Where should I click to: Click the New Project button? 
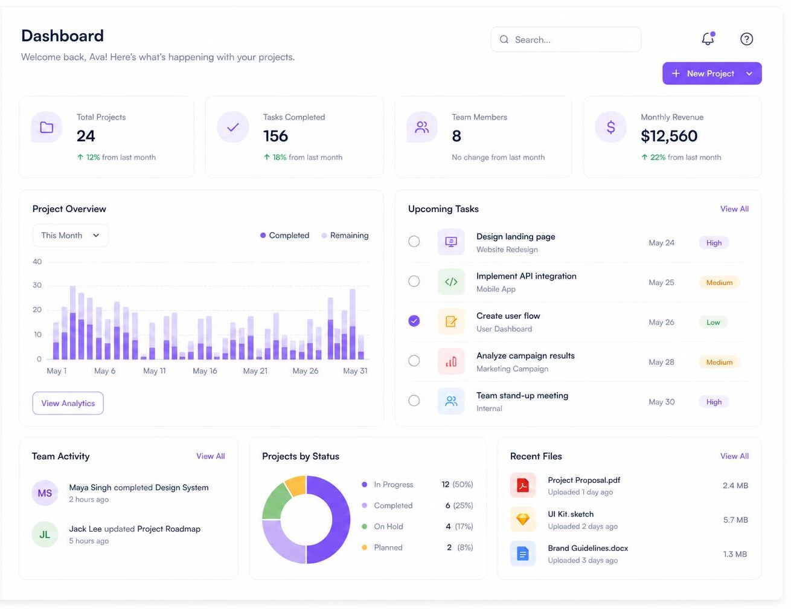pos(712,74)
